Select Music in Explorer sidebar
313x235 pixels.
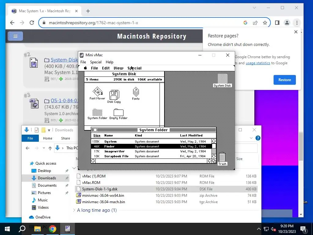coord(42,200)
